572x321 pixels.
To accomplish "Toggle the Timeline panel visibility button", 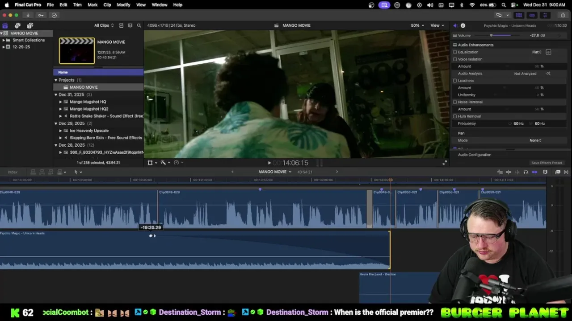I will tap(532, 15).
